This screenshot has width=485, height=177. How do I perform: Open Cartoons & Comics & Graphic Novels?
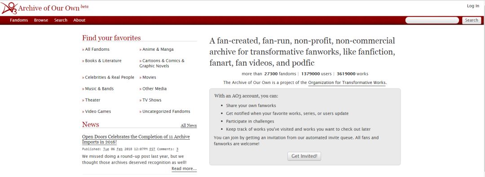162,63
